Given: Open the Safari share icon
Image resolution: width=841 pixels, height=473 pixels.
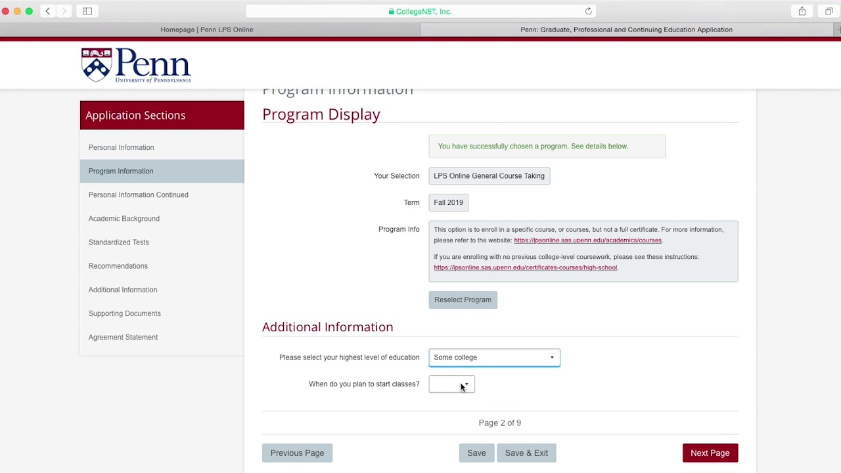Looking at the screenshot, I should click(802, 11).
